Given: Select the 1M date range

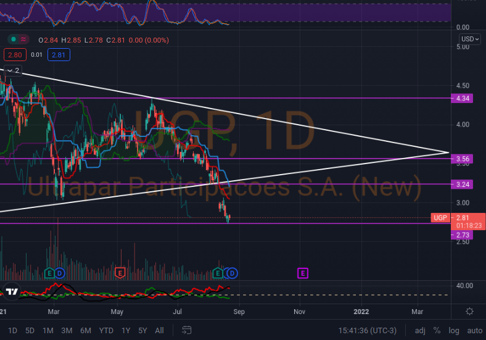Looking at the screenshot, I should click(x=47, y=331).
